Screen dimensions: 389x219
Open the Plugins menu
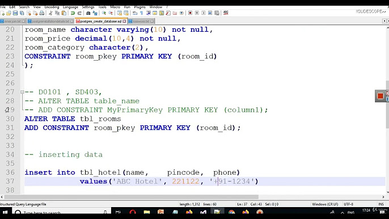click(x=139, y=7)
